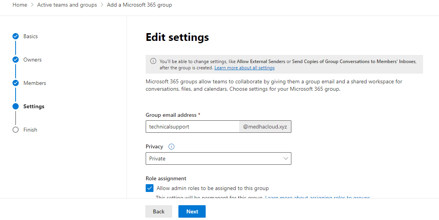Screen dimensions: 439x220
Task: Click the Members step checkmark icon
Action: pos(16,83)
